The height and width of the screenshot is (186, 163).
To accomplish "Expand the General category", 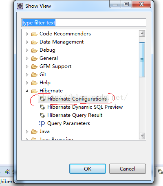I will tap(27, 58).
